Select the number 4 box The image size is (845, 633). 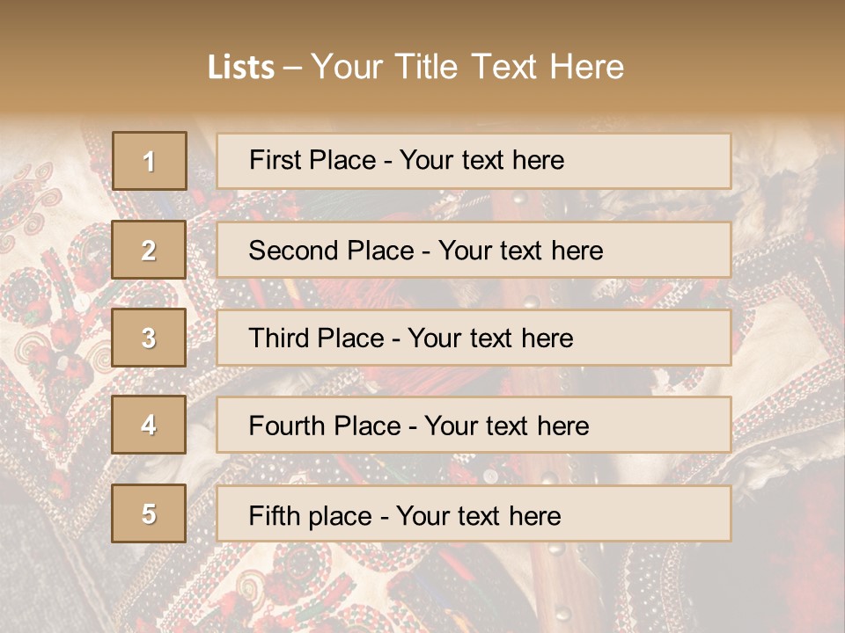click(x=150, y=426)
